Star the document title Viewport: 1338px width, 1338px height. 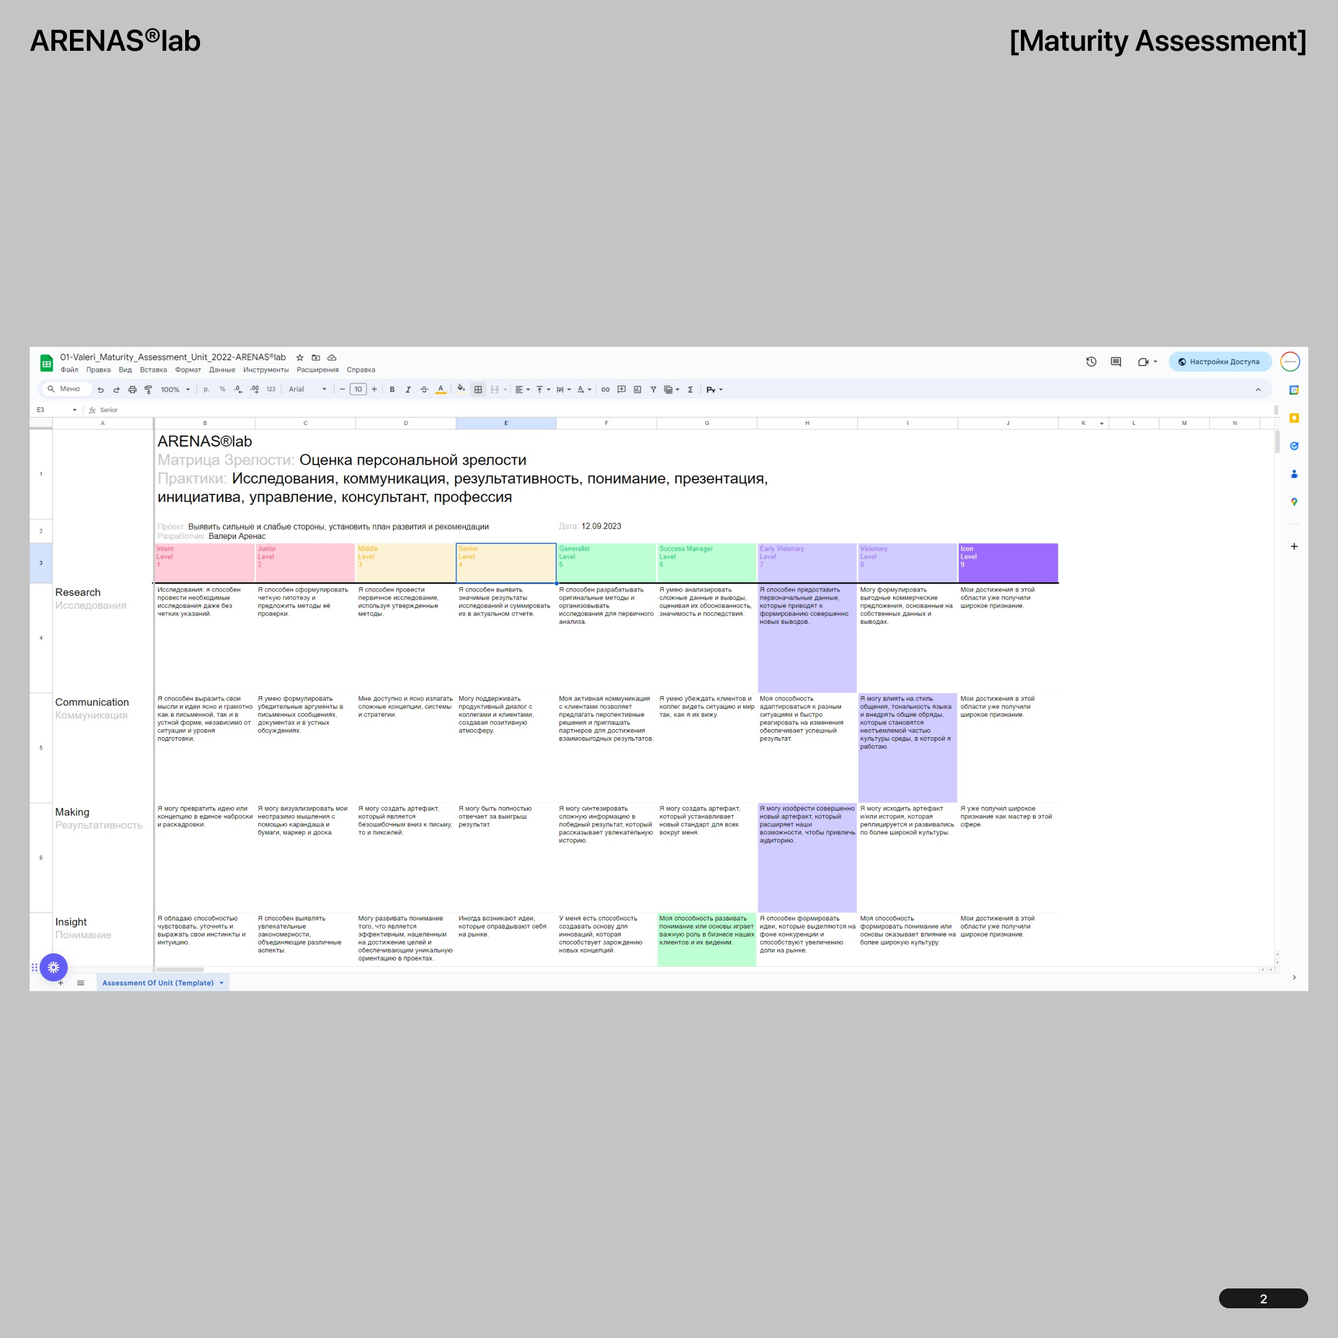click(x=300, y=357)
